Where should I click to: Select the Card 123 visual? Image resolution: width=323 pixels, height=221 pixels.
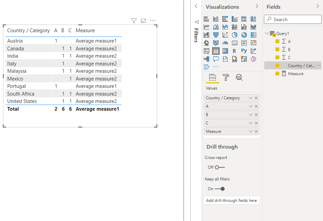tap(235, 43)
